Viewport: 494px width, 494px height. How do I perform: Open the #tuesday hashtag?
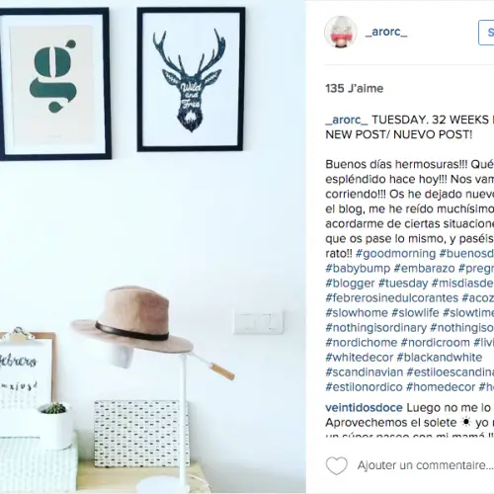tap(403, 283)
